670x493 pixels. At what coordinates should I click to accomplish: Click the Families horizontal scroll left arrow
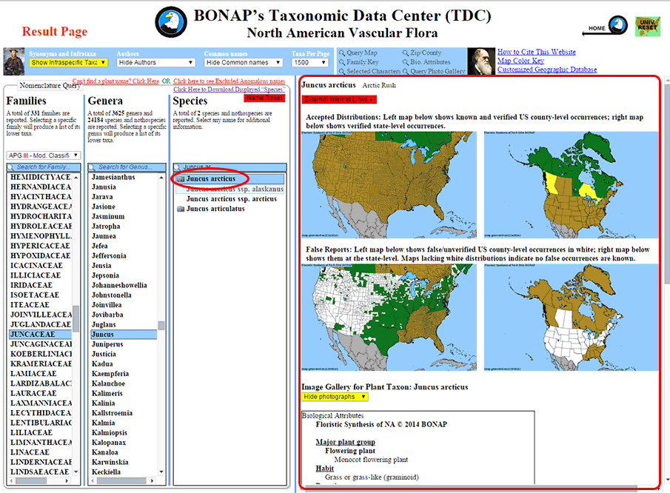(x=11, y=480)
